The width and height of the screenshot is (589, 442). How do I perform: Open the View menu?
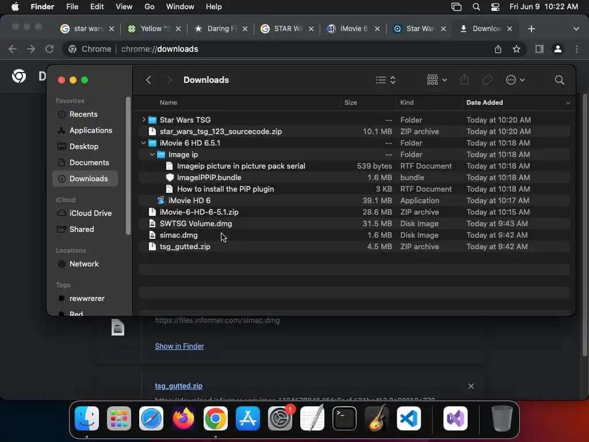[x=124, y=7]
